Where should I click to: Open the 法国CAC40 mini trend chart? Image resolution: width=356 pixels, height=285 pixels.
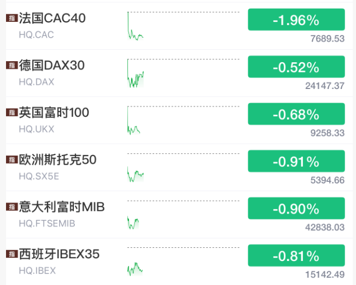(x=135, y=26)
